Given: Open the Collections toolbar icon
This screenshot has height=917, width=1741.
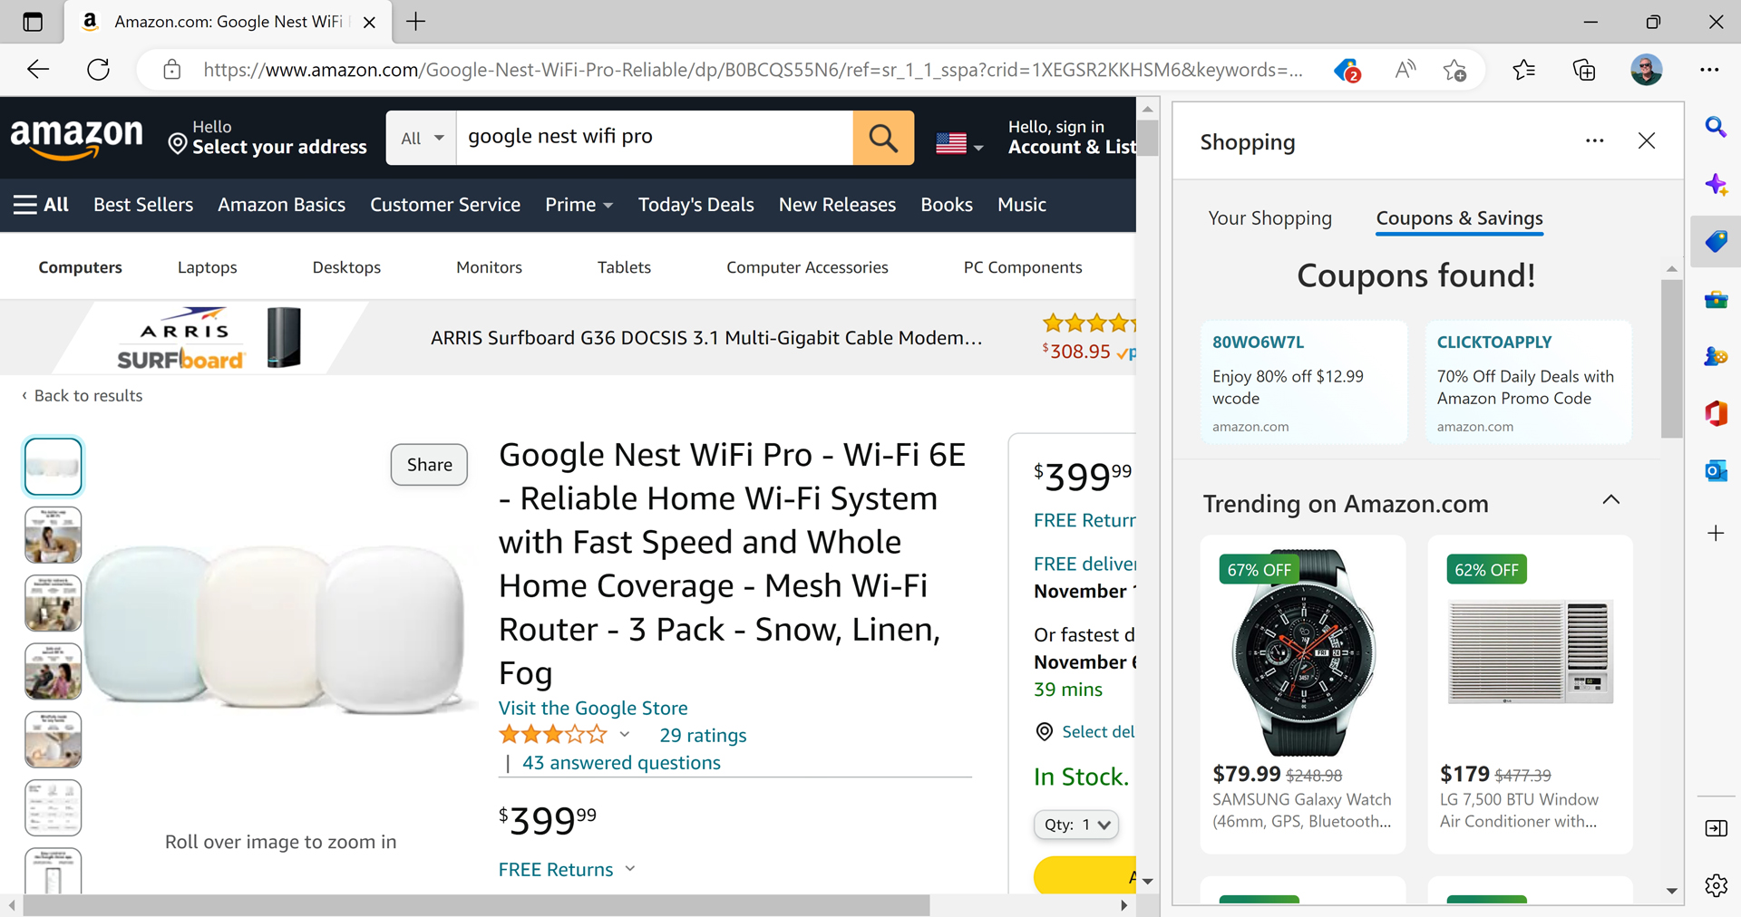Looking at the screenshot, I should tap(1583, 70).
